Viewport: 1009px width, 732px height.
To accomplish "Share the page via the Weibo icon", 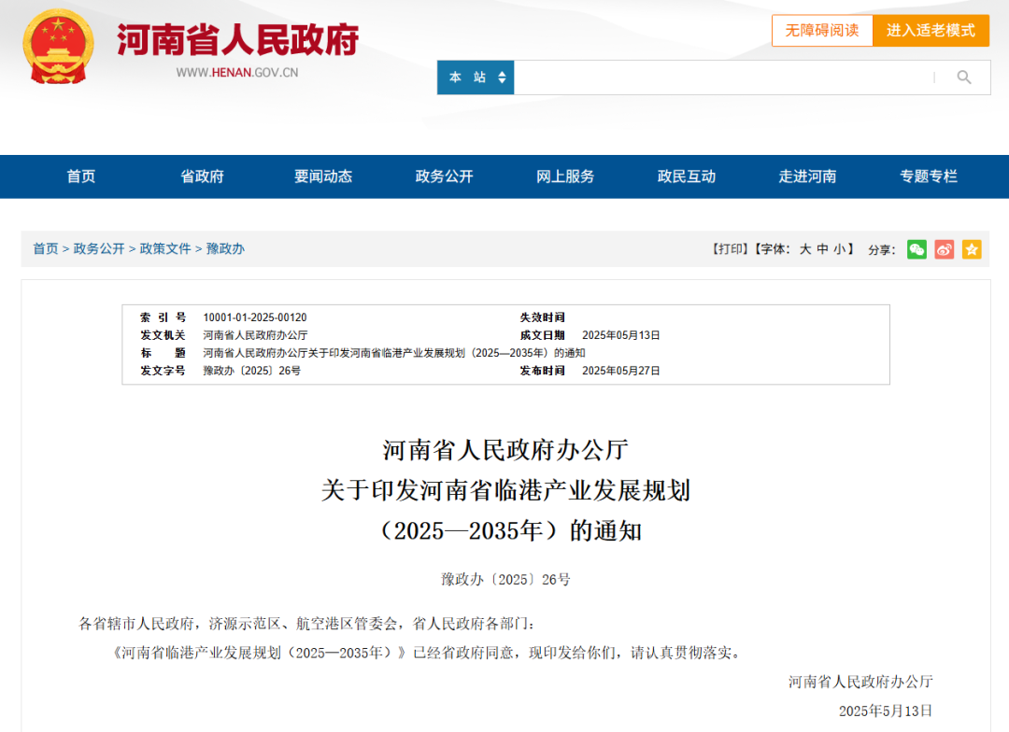I will tap(944, 249).
